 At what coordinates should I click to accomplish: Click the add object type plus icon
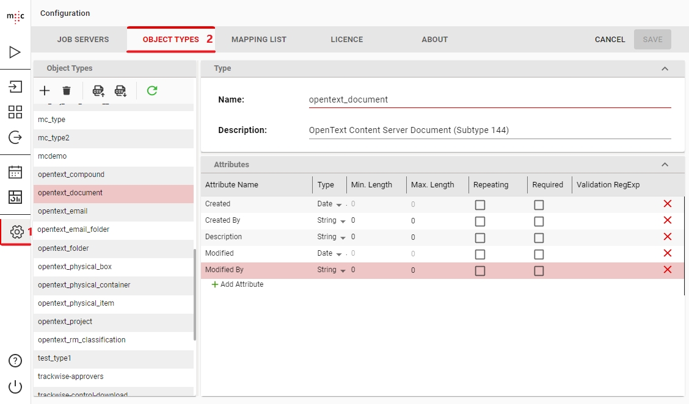click(x=45, y=91)
